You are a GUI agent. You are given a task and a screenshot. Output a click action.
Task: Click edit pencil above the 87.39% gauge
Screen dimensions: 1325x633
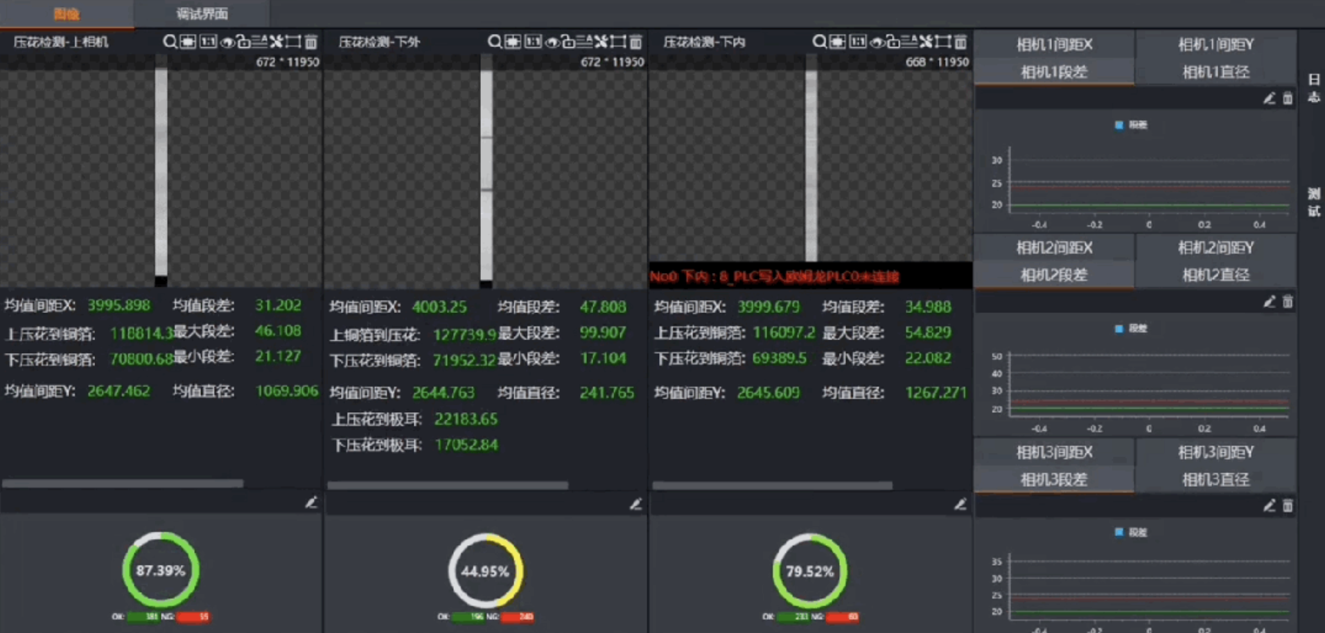[311, 503]
